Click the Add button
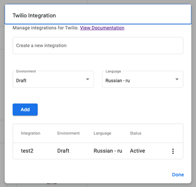 [x=25, y=109]
